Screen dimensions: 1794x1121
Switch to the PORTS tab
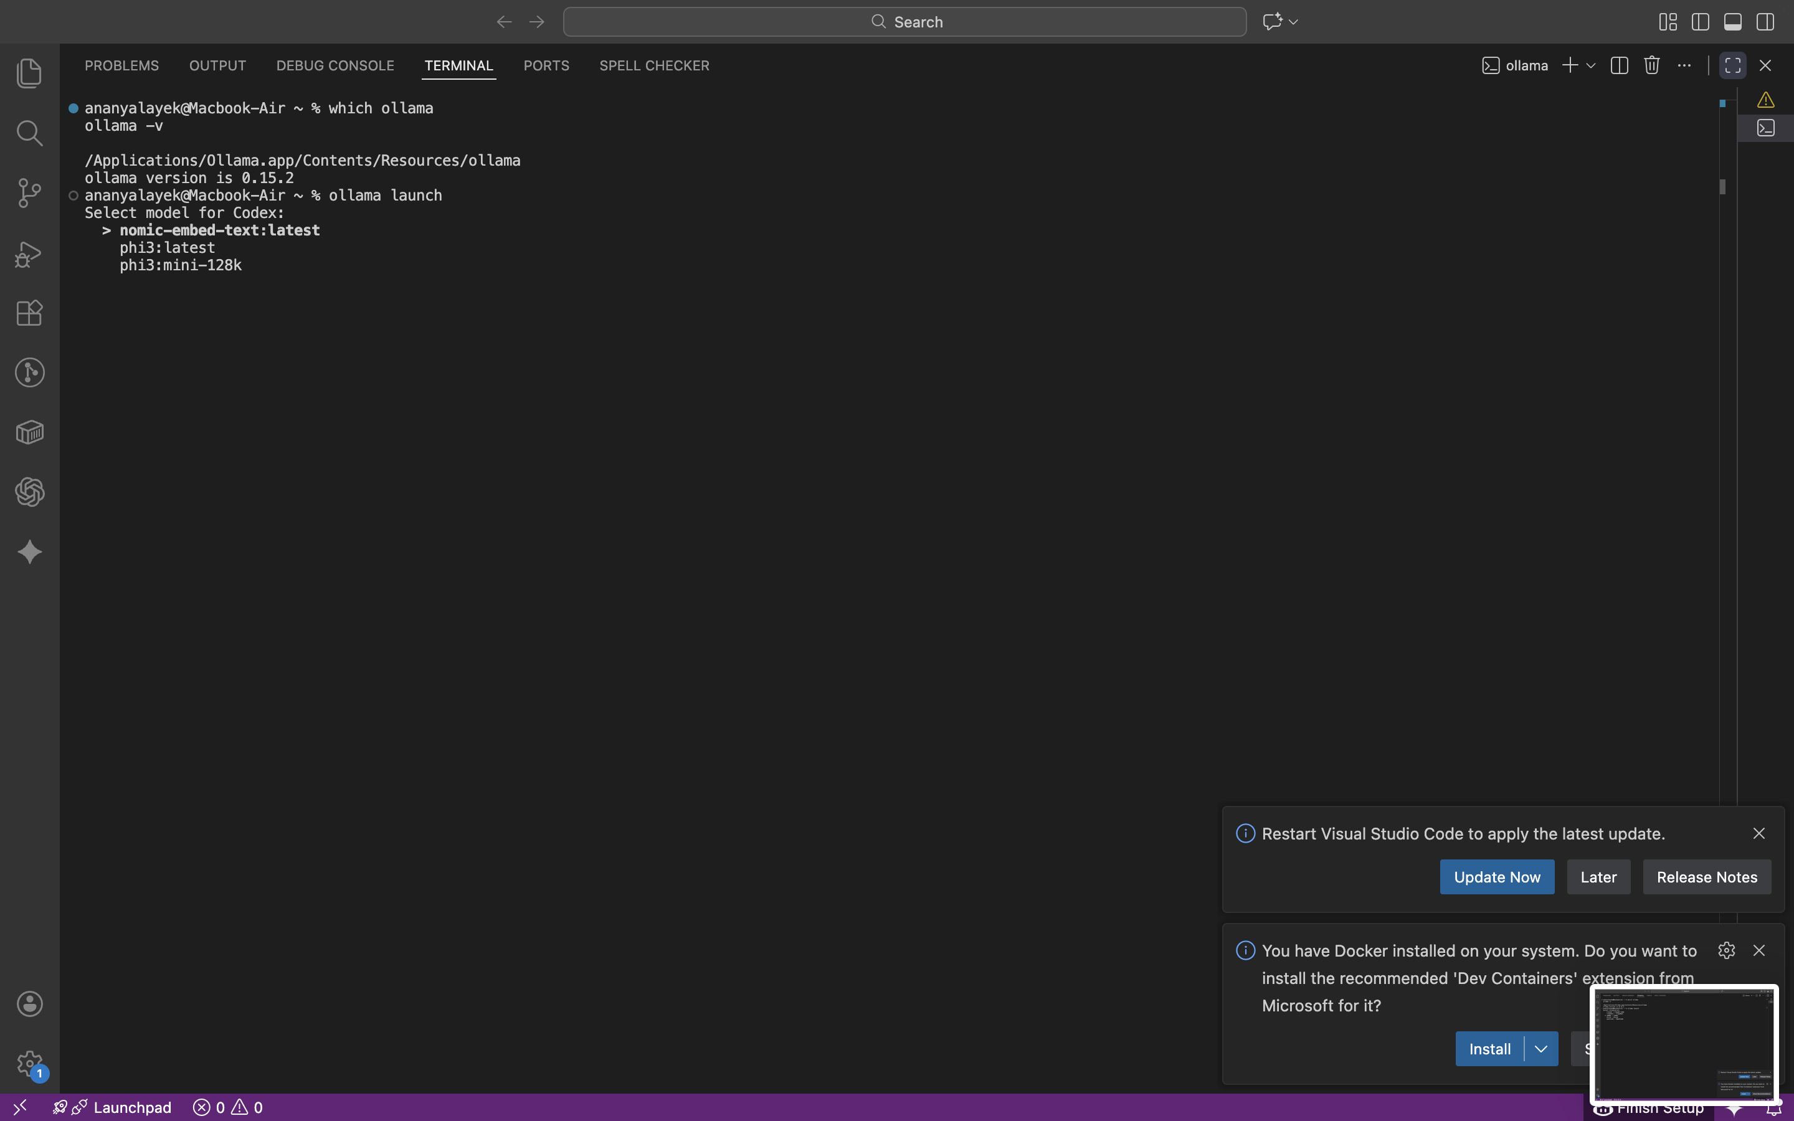coord(546,65)
